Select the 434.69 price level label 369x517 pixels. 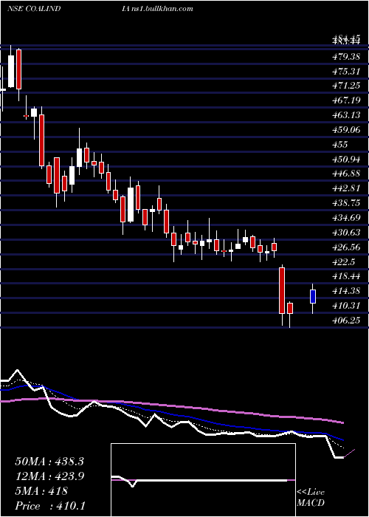pyautogui.click(x=345, y=217)
